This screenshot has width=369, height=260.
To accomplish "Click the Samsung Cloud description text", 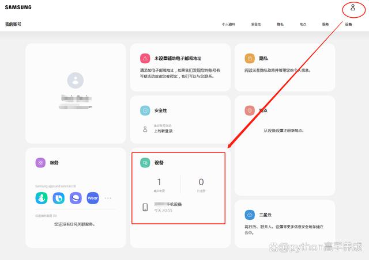I will coord(284,230).
